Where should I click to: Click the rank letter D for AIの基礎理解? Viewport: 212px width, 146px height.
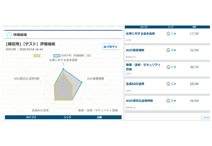(172, 50)
